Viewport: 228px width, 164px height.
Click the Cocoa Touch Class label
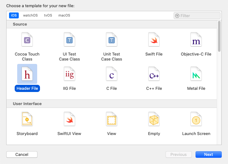[27, 57]
